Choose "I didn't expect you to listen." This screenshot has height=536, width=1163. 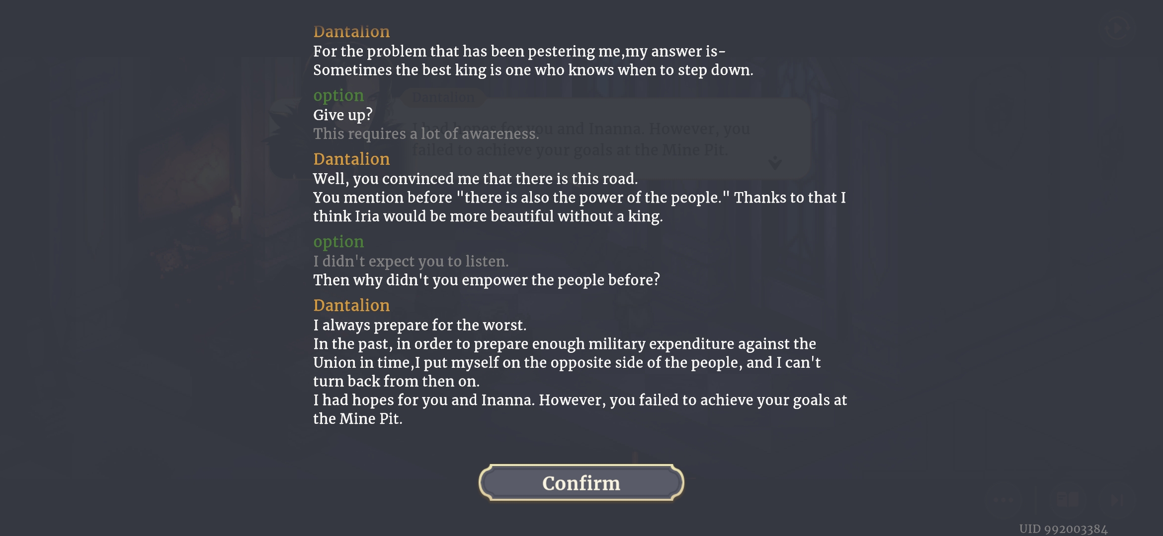(x=411, y=261)
